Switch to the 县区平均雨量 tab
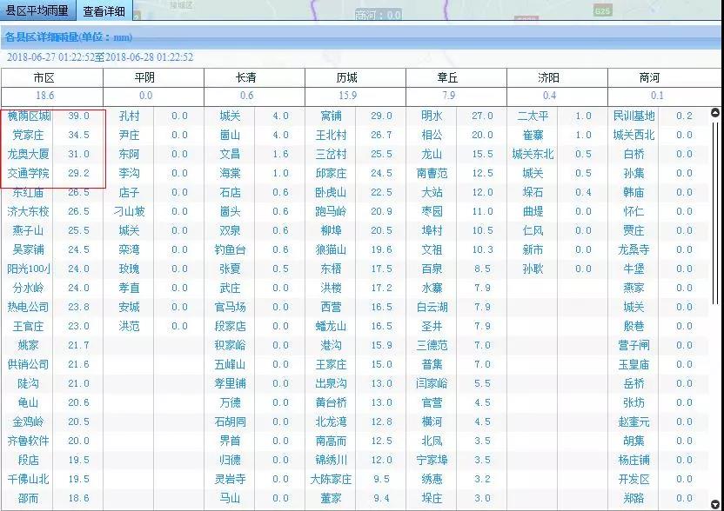 [x=37, y=10]
